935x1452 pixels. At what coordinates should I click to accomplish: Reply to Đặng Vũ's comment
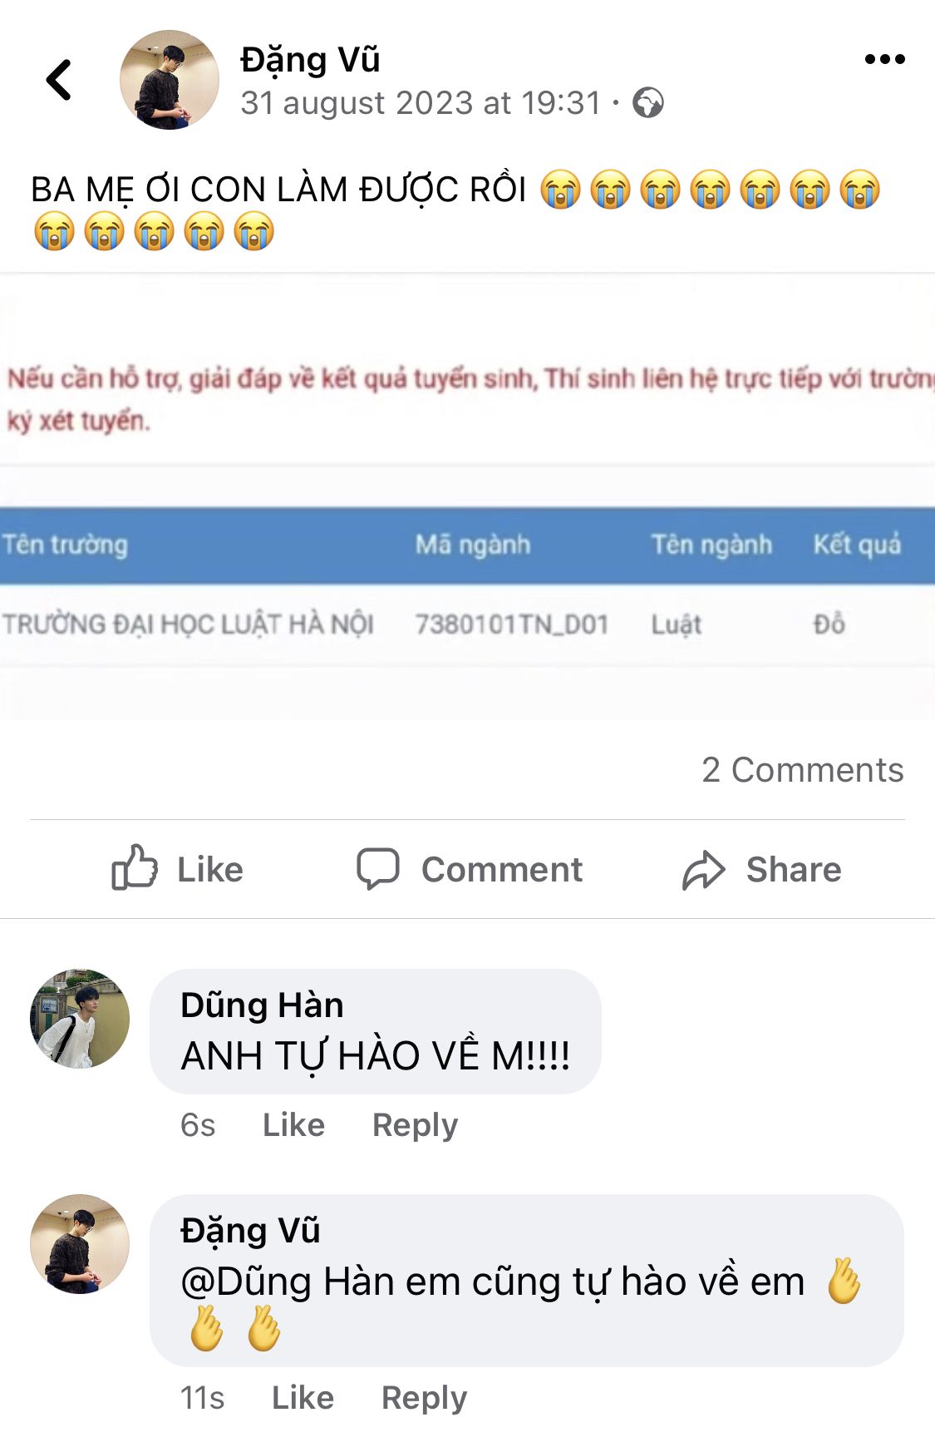(x=424, y=1398)
